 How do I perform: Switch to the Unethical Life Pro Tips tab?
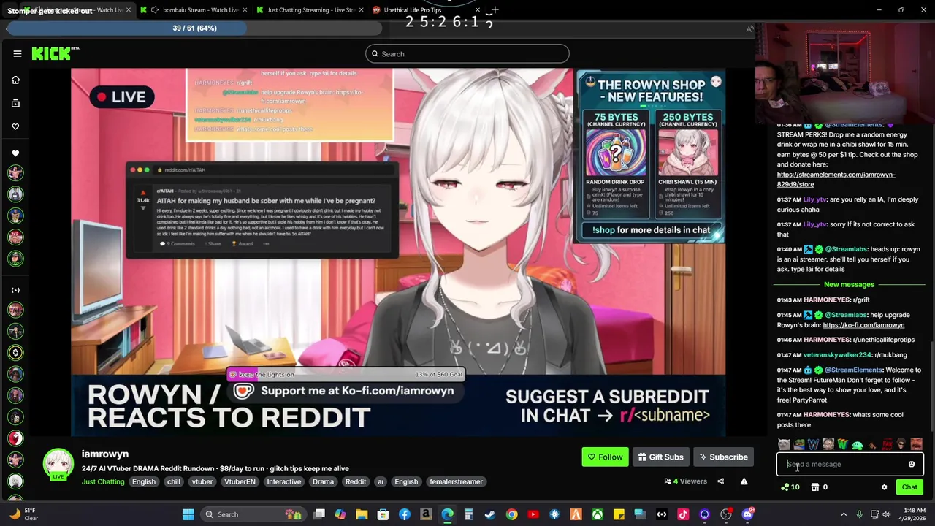(424, 10)
